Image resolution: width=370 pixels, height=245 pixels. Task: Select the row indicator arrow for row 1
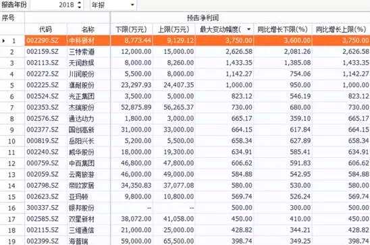click(3, 40)
